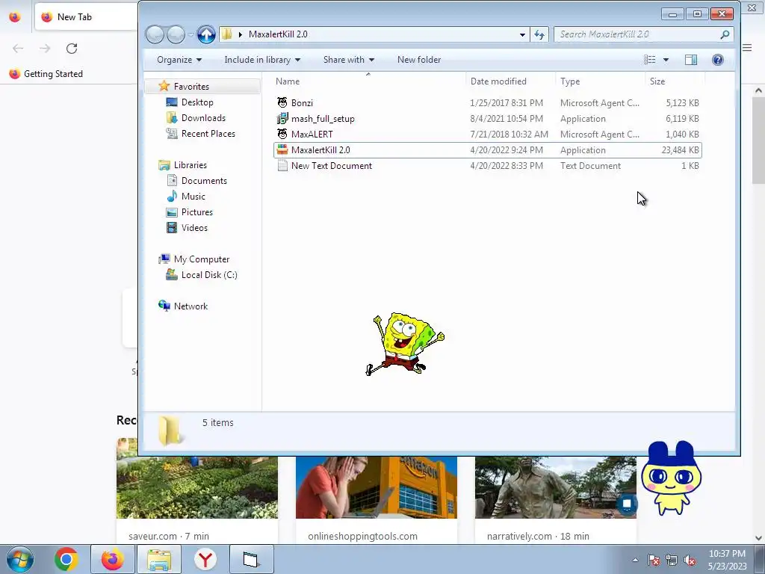
Task: Open Windows Explorer taskbar button
Action: pyautogui.click(x=159, y=559)
